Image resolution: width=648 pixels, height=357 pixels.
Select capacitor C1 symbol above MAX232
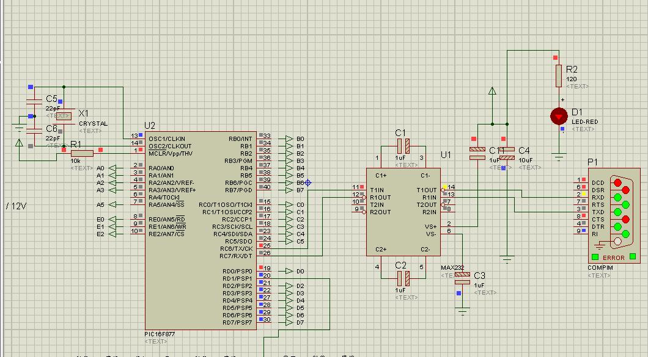pos(403,146)
